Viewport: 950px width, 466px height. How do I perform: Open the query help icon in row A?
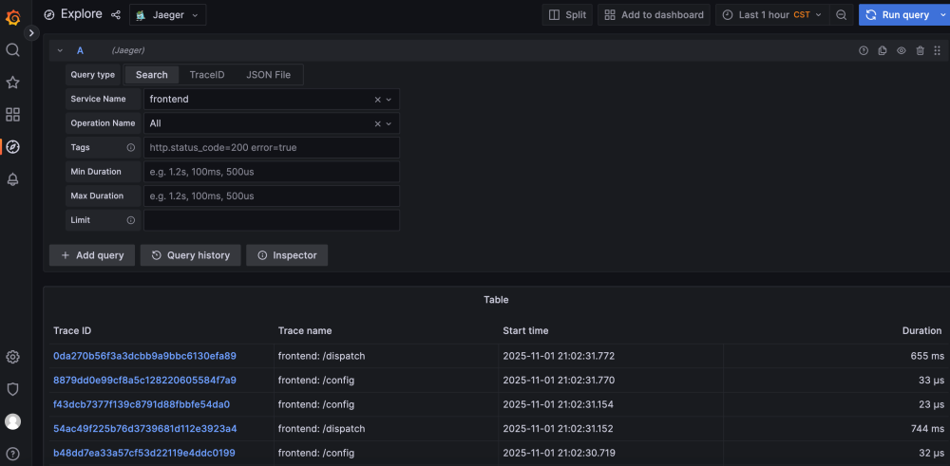864,50
